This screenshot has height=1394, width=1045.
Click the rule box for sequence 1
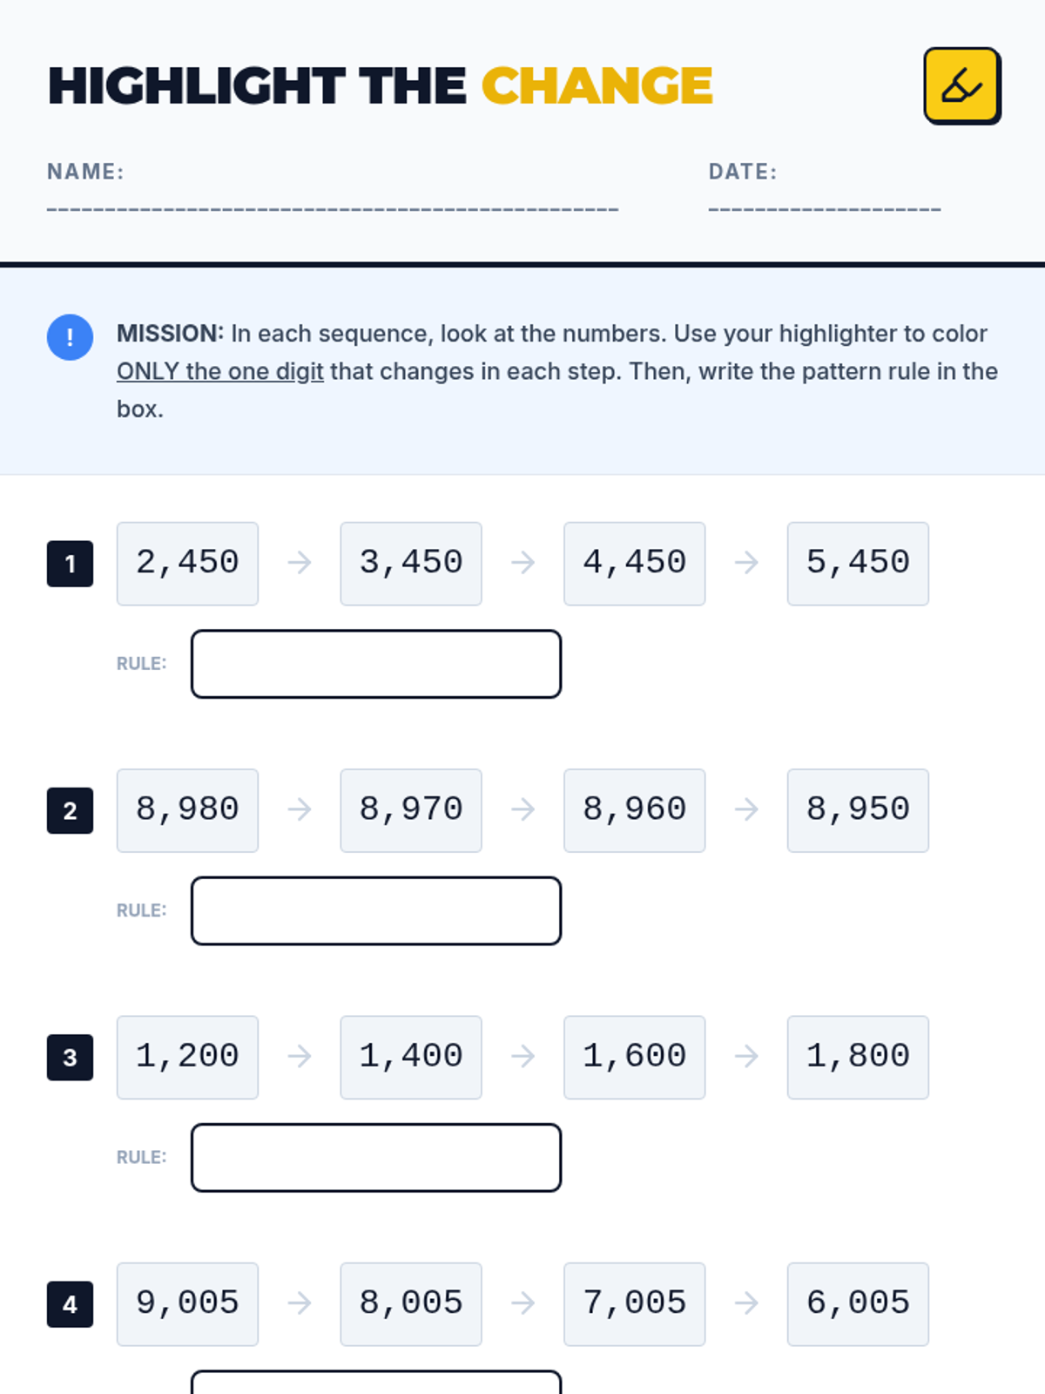pos(376,664)
